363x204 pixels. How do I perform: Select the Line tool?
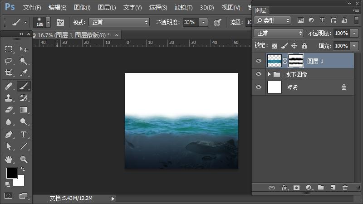click(x=24, y=146)
